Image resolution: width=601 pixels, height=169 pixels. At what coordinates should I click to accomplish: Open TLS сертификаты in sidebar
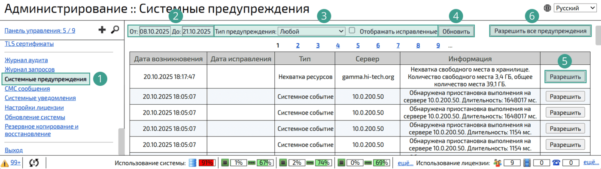(x=29, y=44)
